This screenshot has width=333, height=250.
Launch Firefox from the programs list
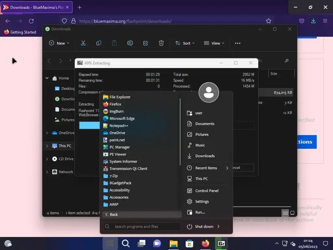112,104
